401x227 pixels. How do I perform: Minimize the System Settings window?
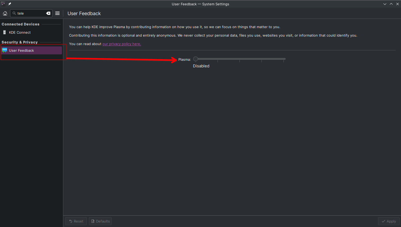tap(385, 4)
